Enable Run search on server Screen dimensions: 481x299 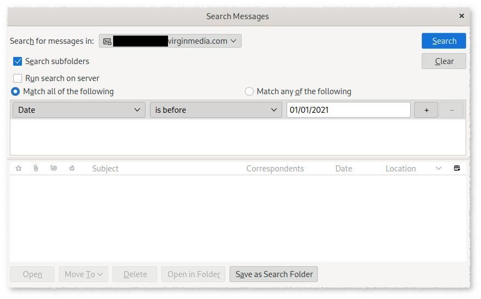[x=18, y=78]
